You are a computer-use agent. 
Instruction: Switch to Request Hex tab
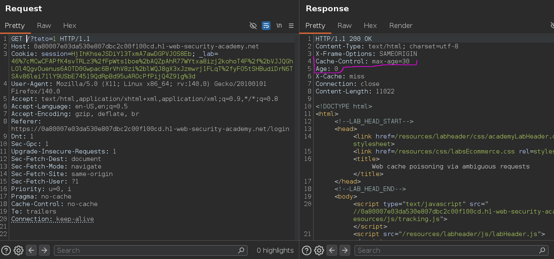point(70,25)
